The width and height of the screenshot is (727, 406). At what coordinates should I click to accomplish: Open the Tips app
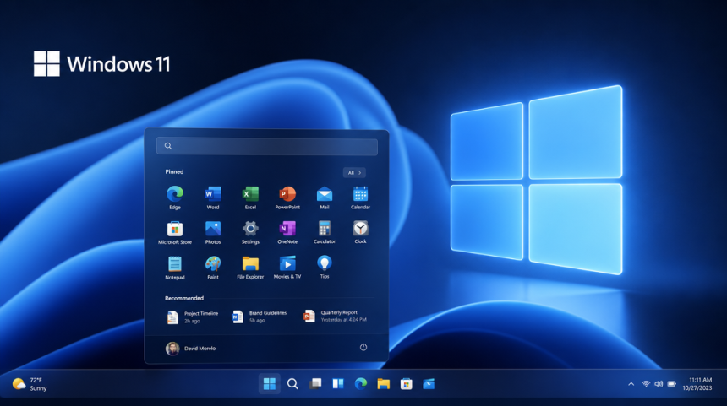(325, 267)
